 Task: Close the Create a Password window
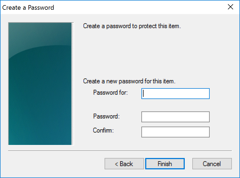coord(231,7)
